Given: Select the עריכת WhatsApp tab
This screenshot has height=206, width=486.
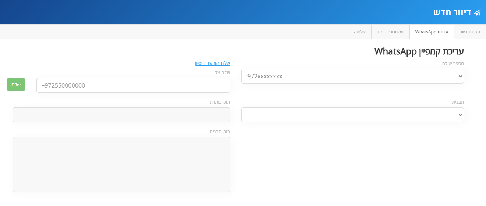Looking at the screenshot, I should pos(432,32).
